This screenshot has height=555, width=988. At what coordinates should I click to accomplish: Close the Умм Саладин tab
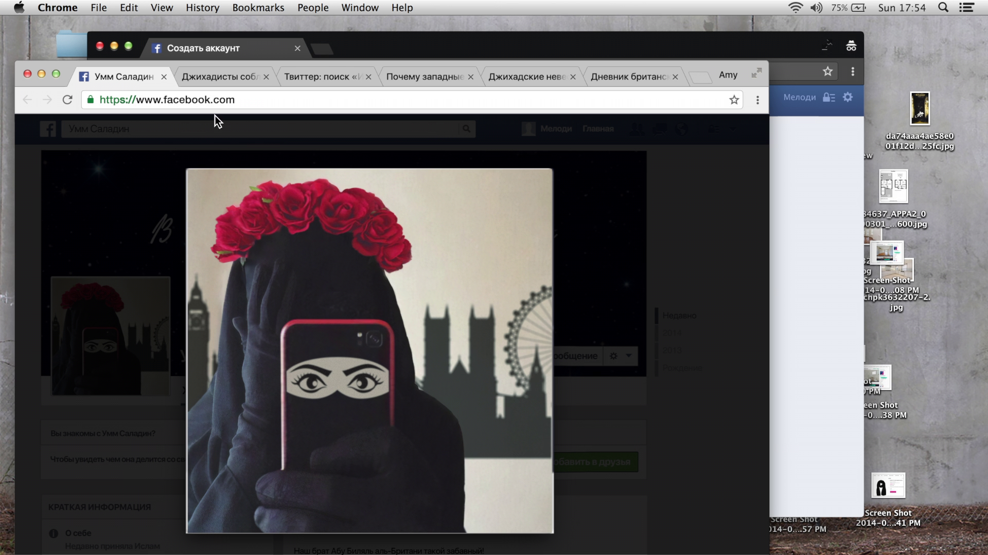[164, 77]
